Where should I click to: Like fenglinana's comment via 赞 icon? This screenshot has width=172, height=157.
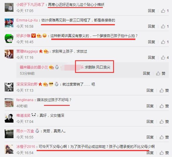(164, 106)
